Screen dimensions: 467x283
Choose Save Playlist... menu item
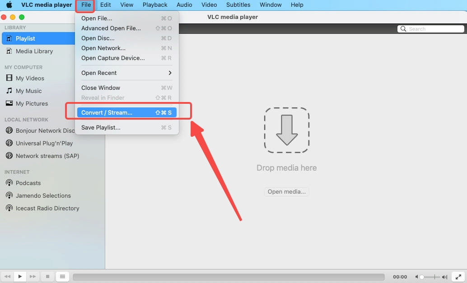[127, 127]
